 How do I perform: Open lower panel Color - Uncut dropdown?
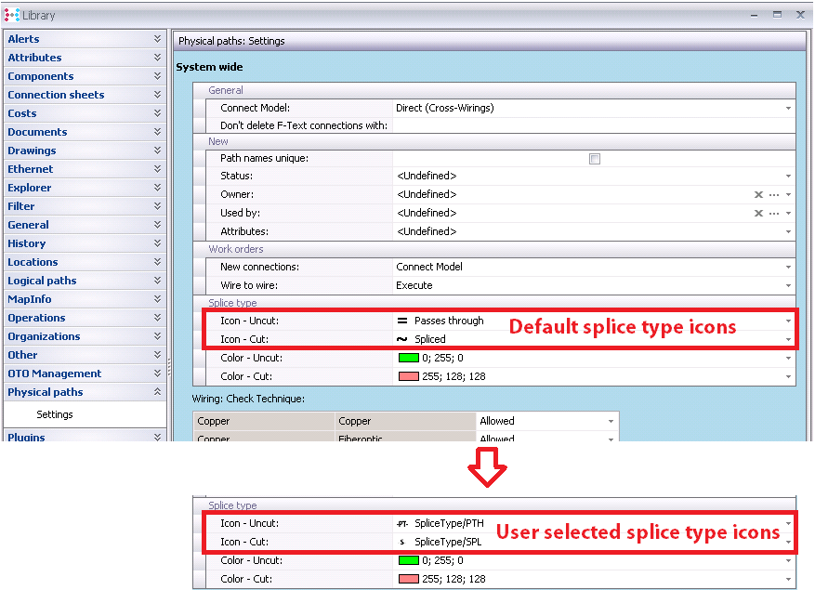point(788,561)
